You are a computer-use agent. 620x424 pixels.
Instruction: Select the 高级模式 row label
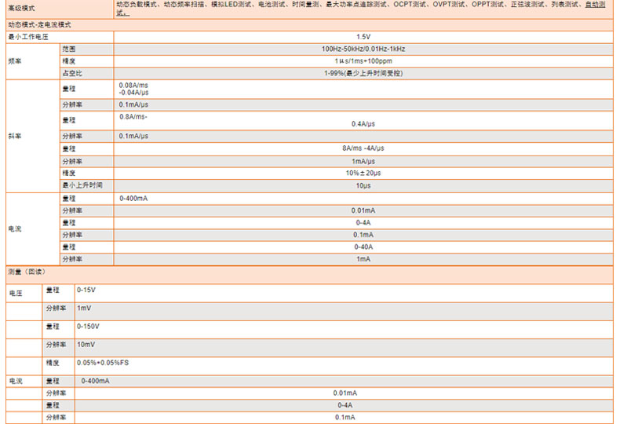[x=22, y=7]
